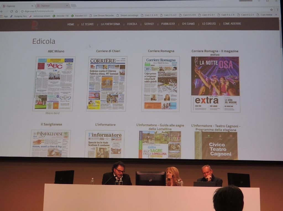Screen dimensions: 283x211
Task: Open CHI SIAMO menu item
Action: (188, 24)
